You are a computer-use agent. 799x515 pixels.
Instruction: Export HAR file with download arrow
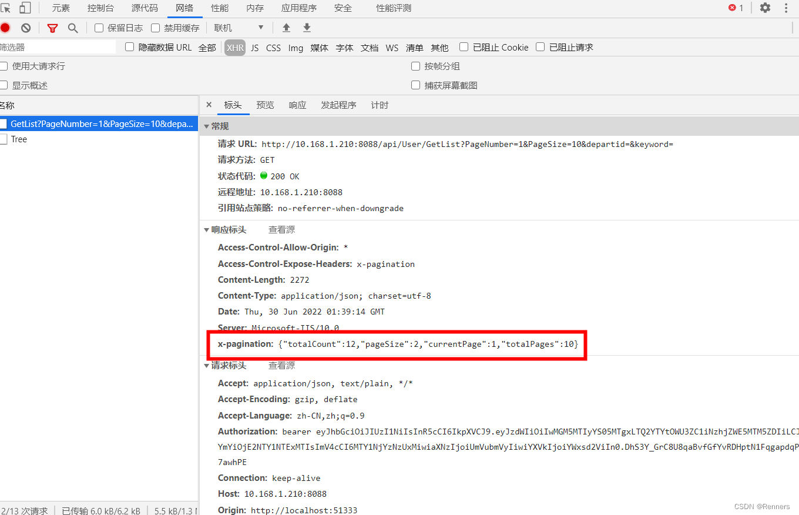[x=307, y=28]
